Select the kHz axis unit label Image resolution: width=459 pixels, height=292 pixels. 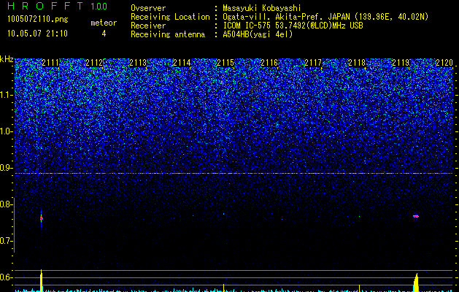7,59
